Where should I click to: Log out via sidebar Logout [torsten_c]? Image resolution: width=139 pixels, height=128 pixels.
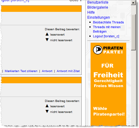[106, 36]
